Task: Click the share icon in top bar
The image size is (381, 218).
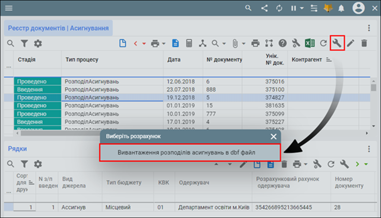Action: 265,8
